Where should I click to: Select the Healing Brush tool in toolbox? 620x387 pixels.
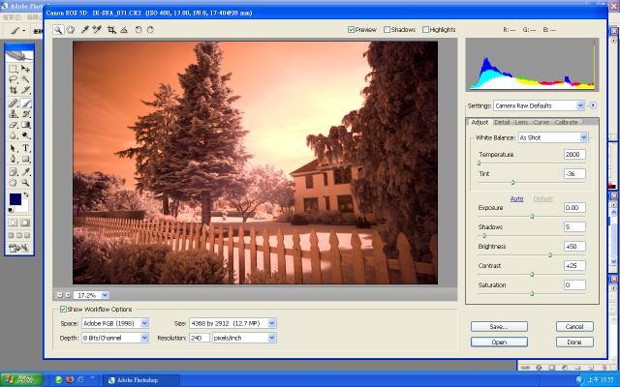(13, 104)
